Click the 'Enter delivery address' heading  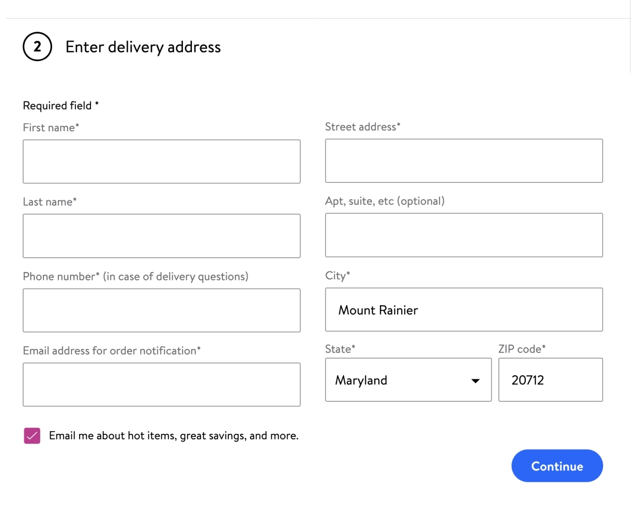pos(143,46)
